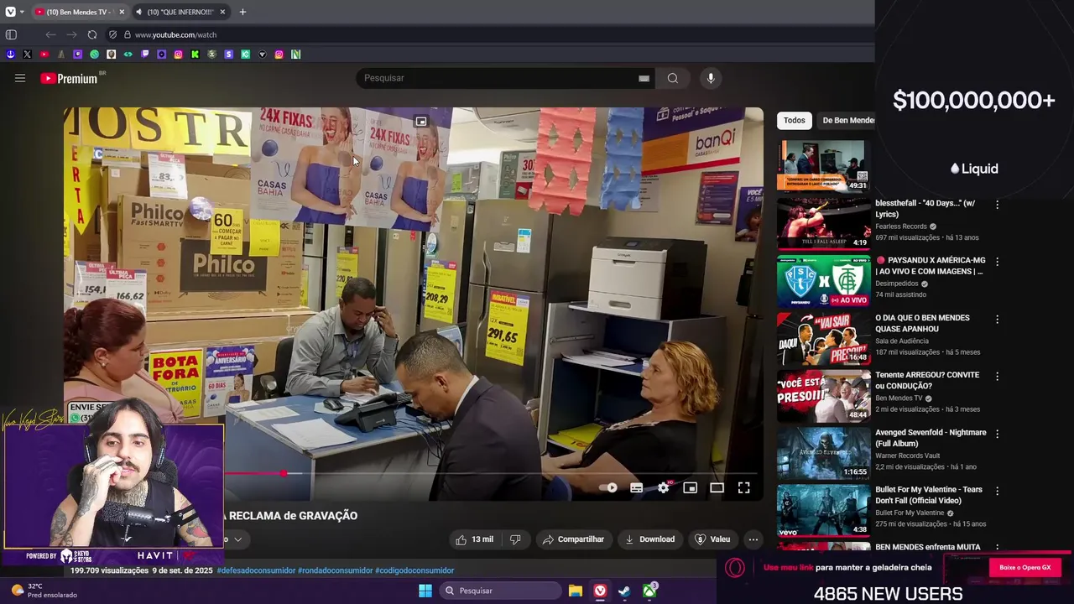Open the tracker blocker shield icon

[x=112, y=34]
